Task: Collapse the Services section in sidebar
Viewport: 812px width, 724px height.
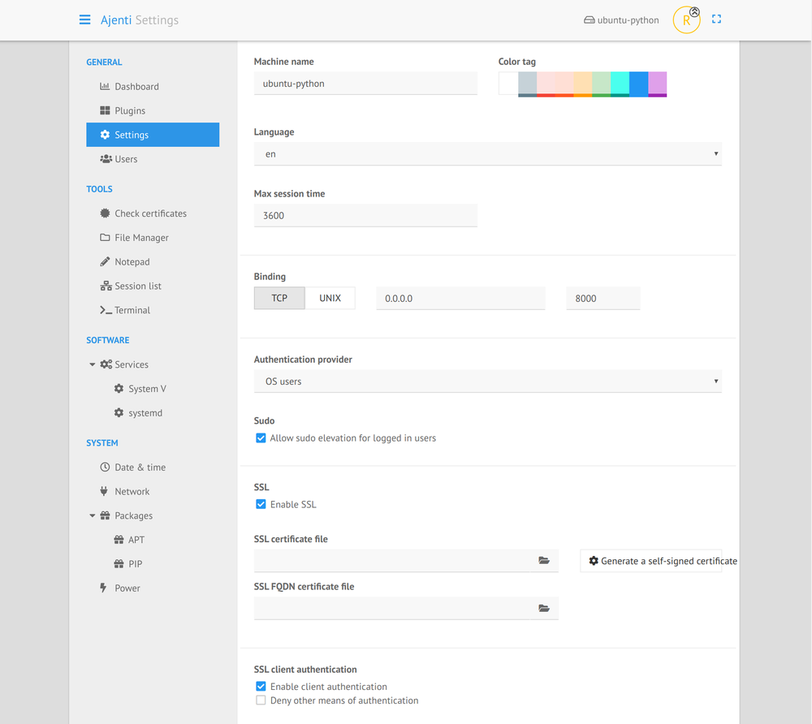Action: click(x=92, y=364)
